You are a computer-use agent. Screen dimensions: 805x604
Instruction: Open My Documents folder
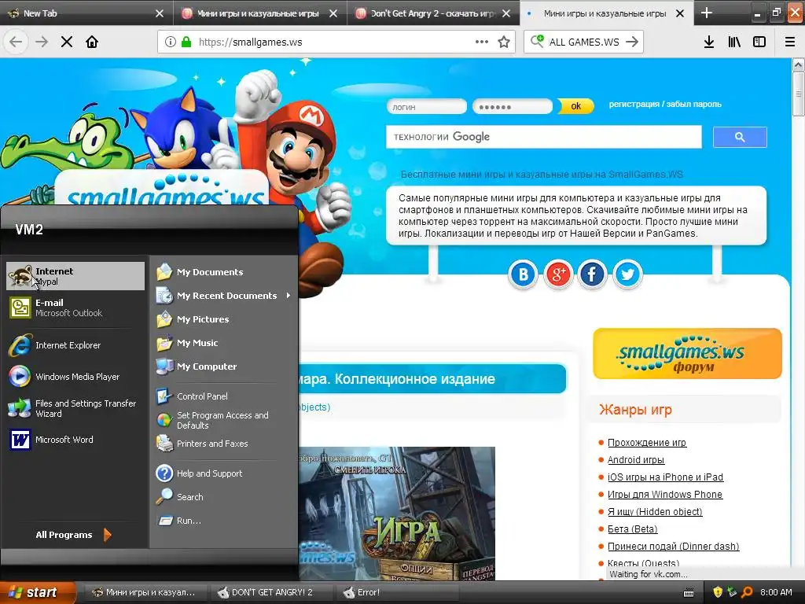click(x=224, y=272)
